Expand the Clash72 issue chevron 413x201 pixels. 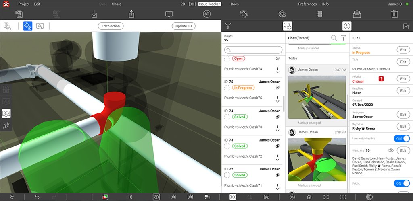[277, 159]
